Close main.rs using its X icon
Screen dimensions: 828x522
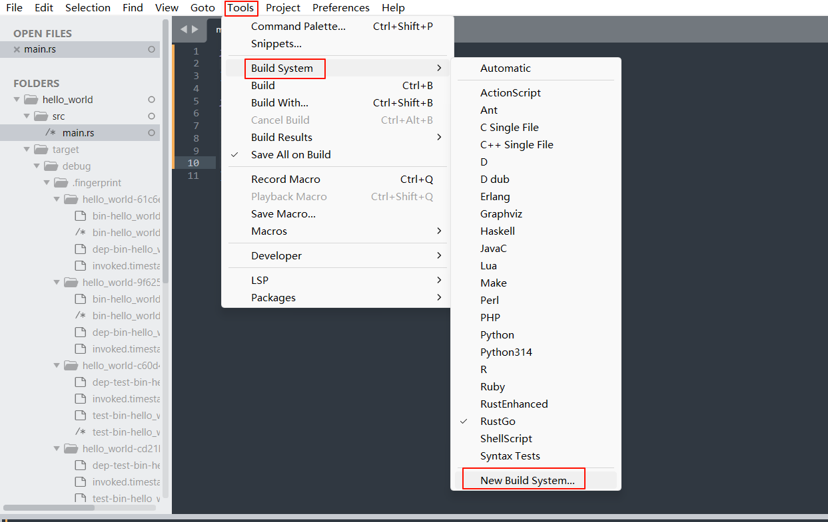[x=17, y=50]
